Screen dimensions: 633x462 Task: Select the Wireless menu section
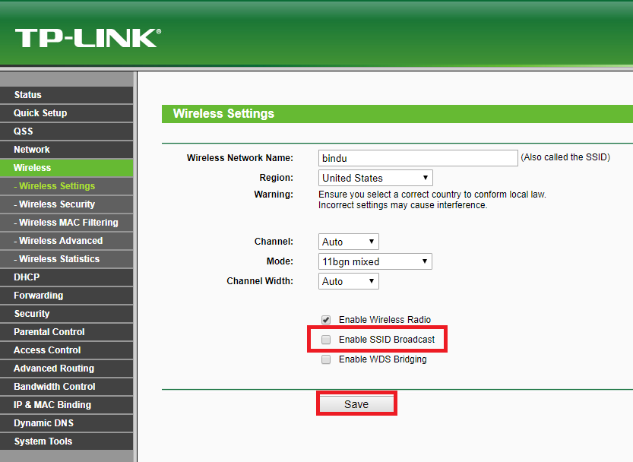pos(67,168)
